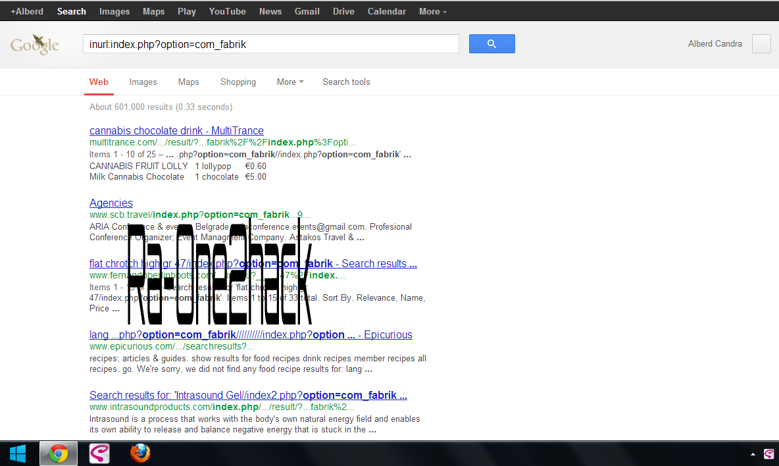
Task: Click 'CANNABIS FRUIT LOLLY' snippet row
Action: (x=178, y=166)
